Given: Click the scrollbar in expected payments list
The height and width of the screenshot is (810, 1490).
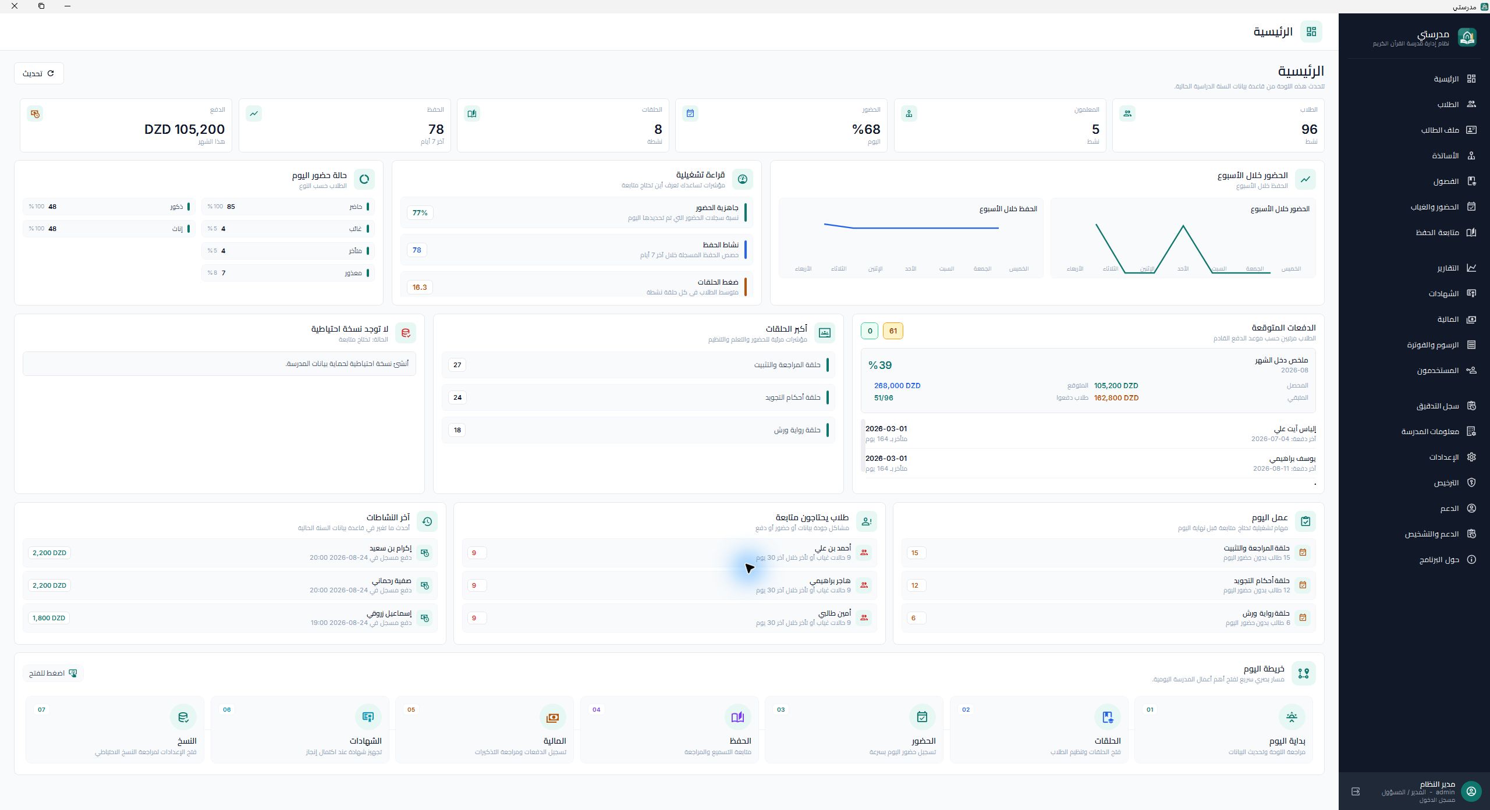Looking at the screenshot, I should (x=863, y=445).
